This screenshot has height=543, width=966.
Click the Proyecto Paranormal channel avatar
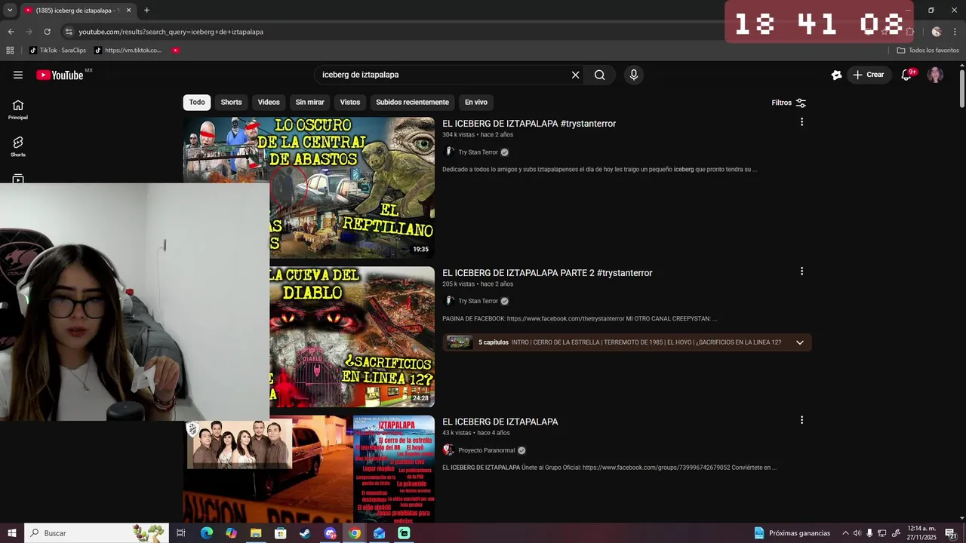(x=448, y=450)
